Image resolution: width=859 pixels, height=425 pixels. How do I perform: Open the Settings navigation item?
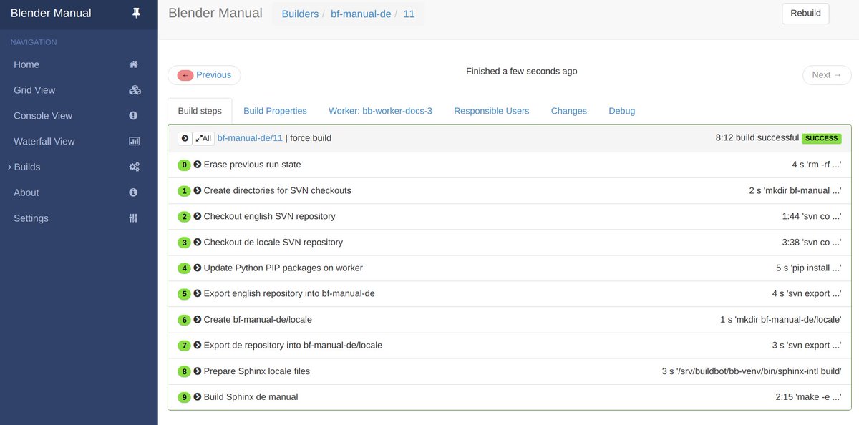click(x=79, y=218)
